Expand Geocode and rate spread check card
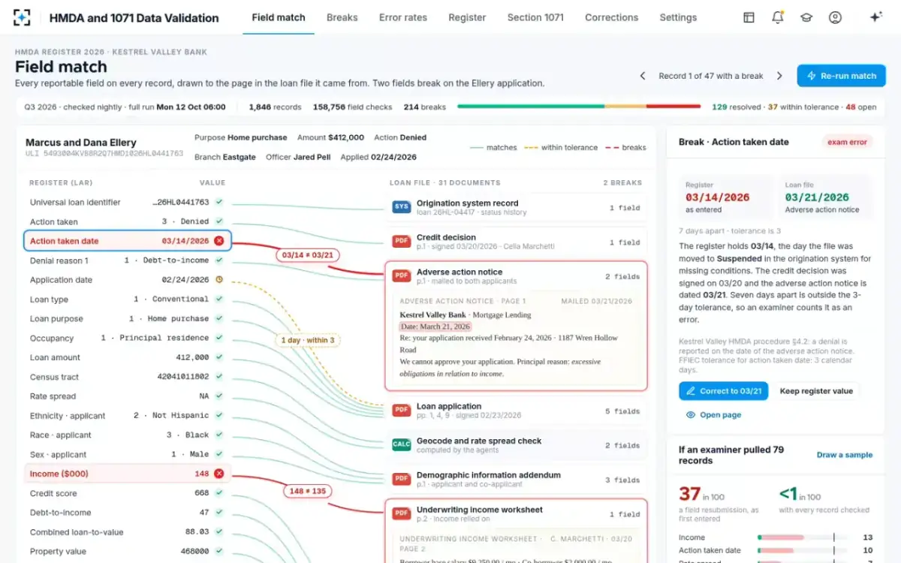Viewport: 901px width, 563px height. pyautogui.click(x=516, y=445)
